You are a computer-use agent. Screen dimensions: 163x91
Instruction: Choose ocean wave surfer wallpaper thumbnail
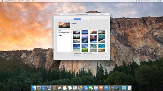pos(76,41)
